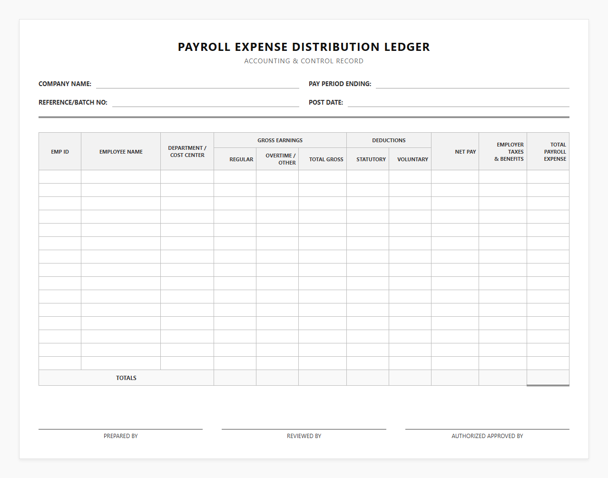Click the first row Emp ID cell
This screenshot has width=608, height=478.
(60, 177)
